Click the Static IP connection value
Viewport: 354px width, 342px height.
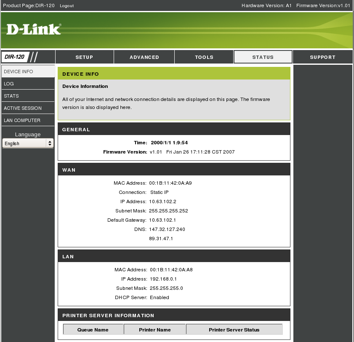coord(160,192)
